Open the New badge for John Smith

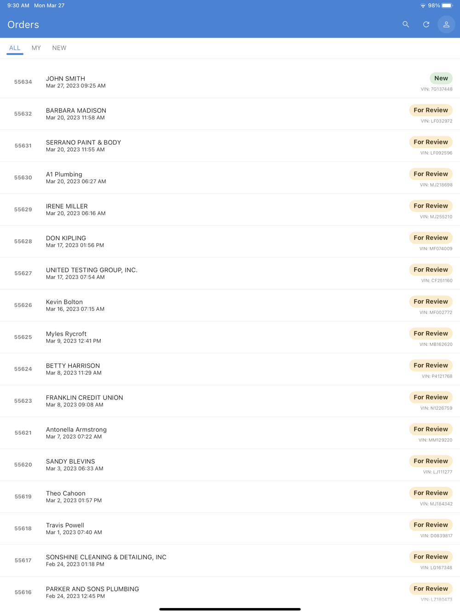(441, 78)
